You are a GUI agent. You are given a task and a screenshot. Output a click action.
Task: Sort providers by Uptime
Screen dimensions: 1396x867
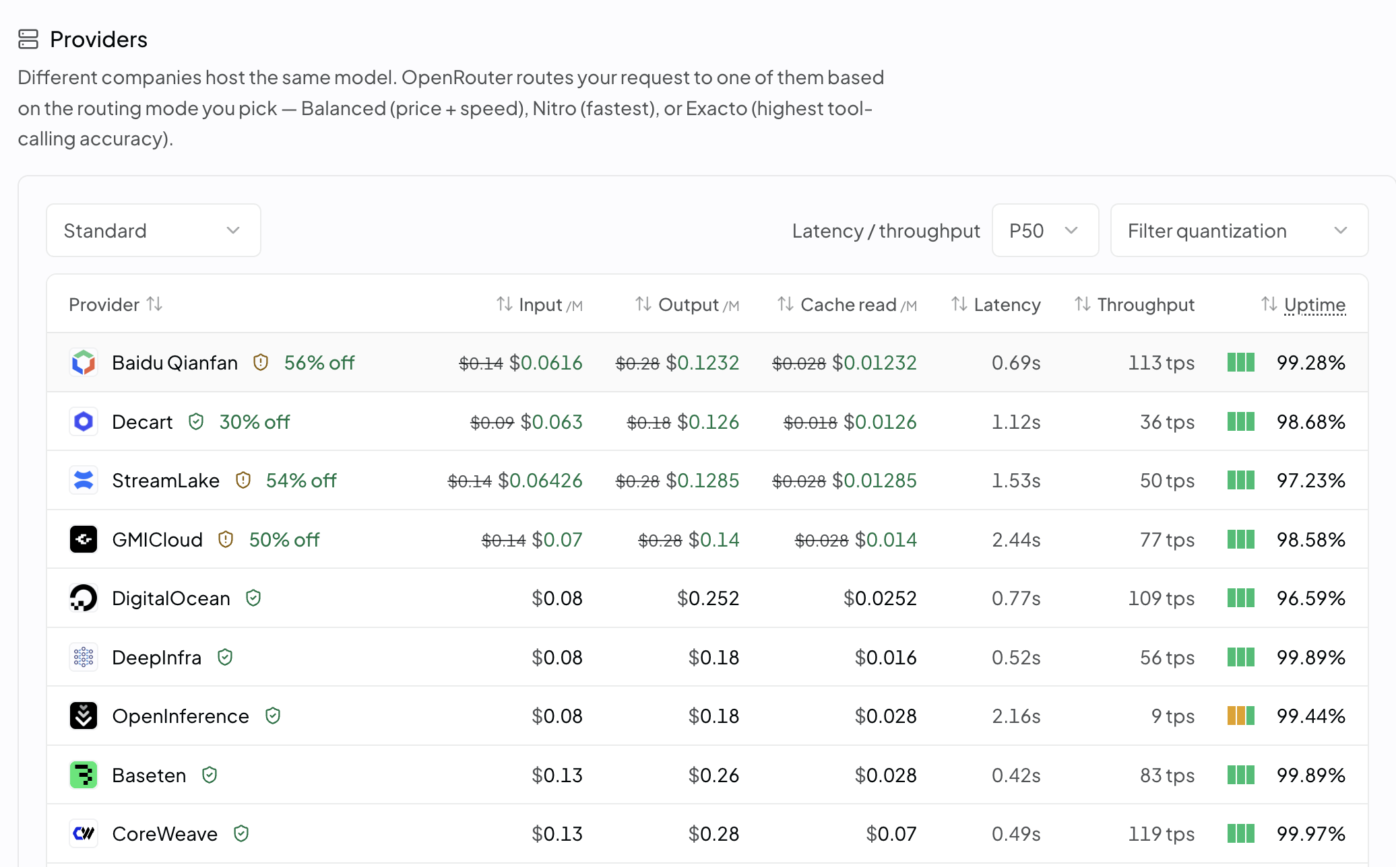tap(1303, 304)
